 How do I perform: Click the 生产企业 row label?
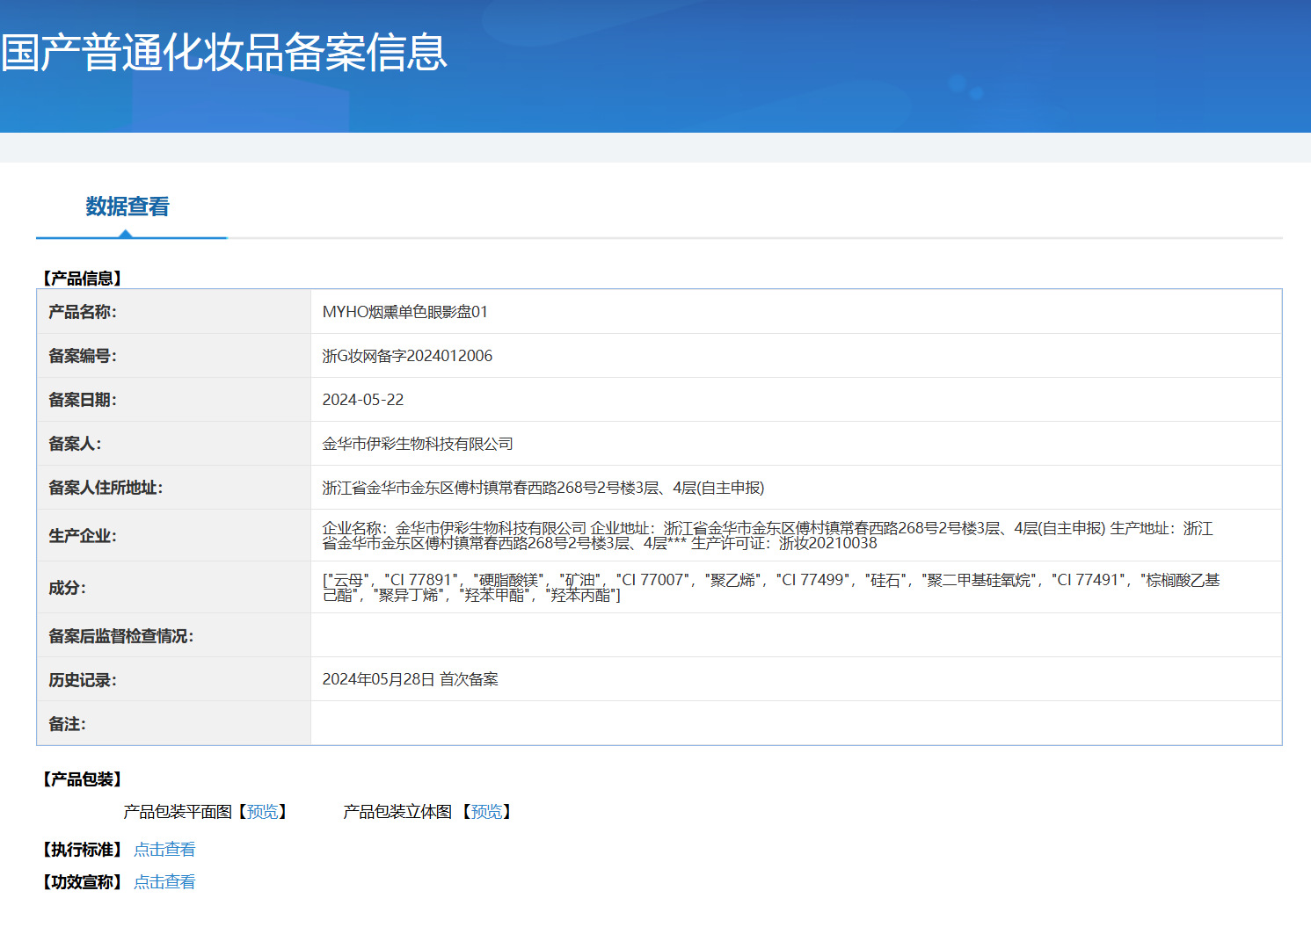pyautogui.click(x=83, y=536)
